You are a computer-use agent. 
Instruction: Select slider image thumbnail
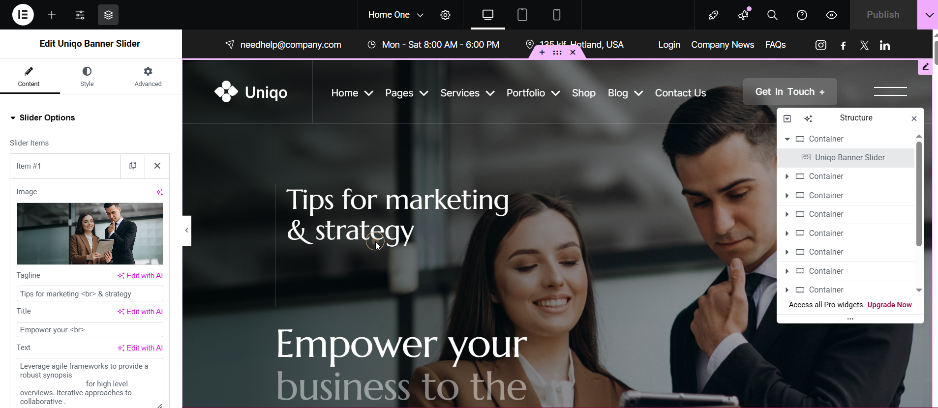[90, 233]
